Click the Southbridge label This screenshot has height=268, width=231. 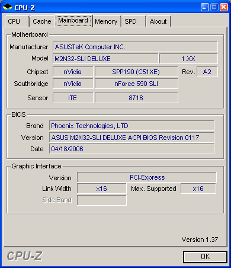point(31,84)
